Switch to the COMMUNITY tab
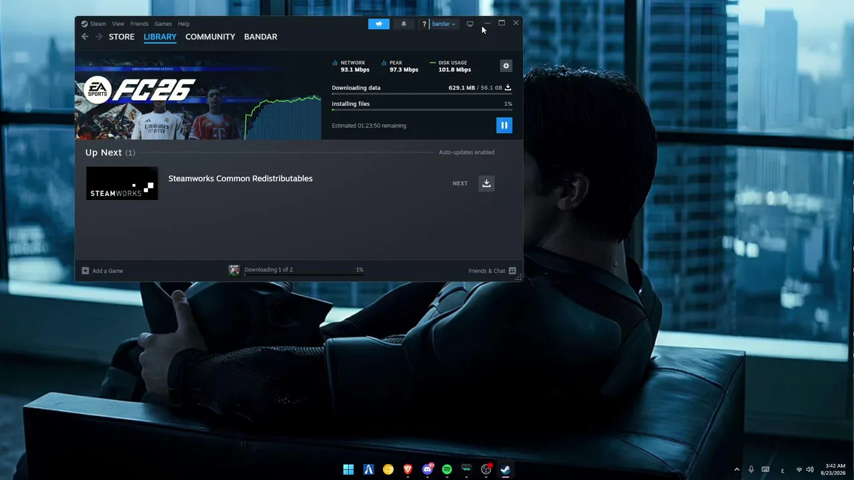This screenshot has height=480, width=854. click(x=210, y=37)
